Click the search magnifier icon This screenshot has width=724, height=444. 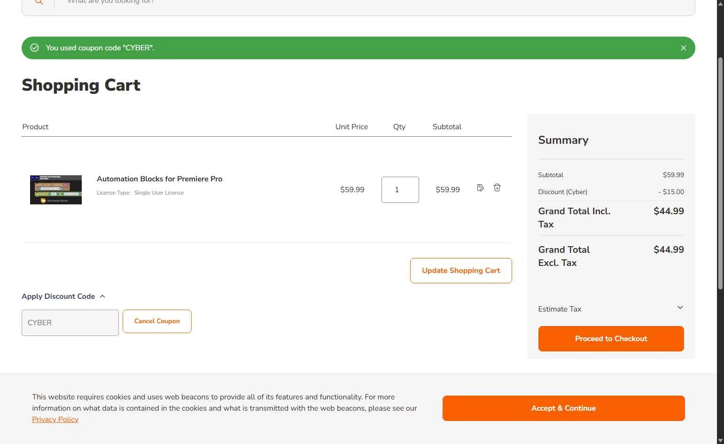(x=39, y=2)
